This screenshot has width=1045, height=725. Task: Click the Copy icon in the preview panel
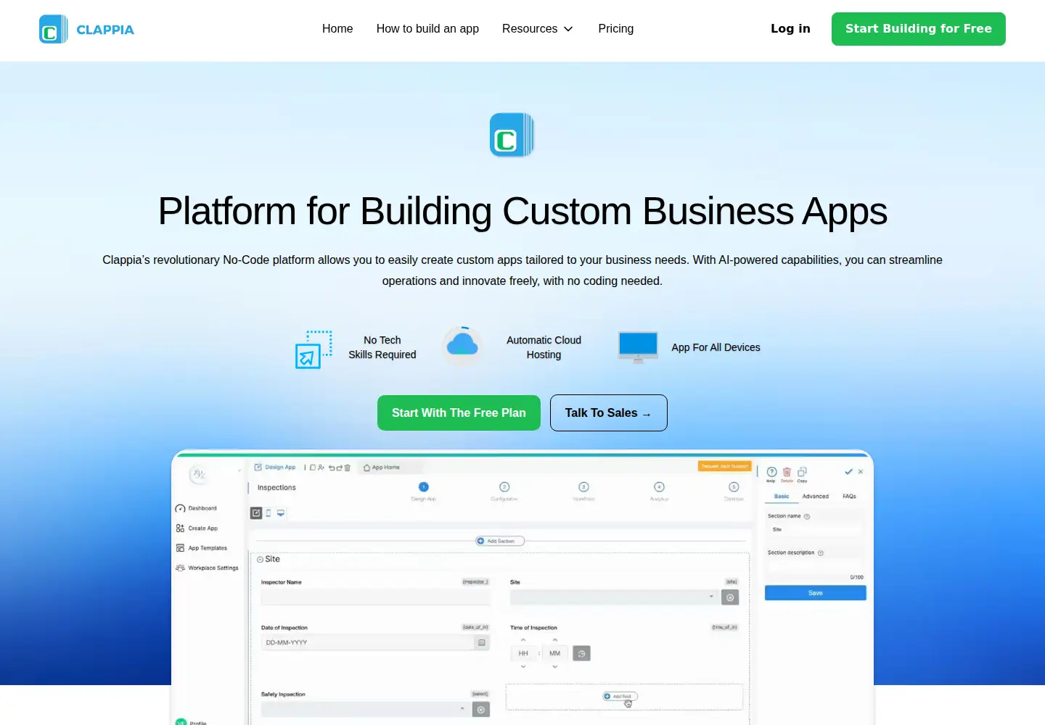point(802,472)
